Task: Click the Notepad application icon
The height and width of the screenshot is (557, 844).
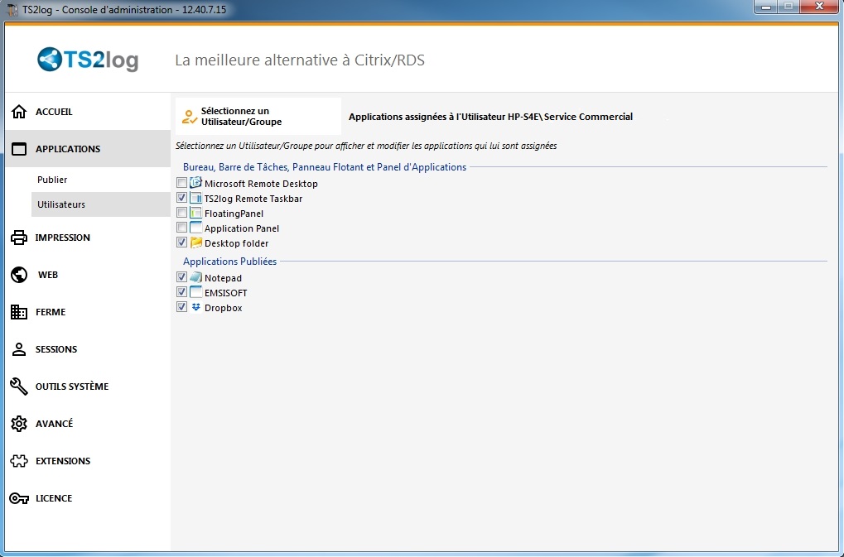Action: click(196, 277)
